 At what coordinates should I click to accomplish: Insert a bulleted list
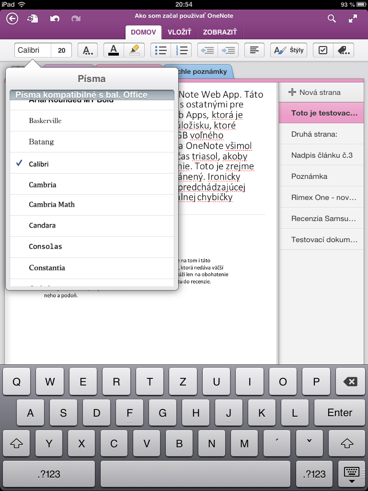click(161, 50)
